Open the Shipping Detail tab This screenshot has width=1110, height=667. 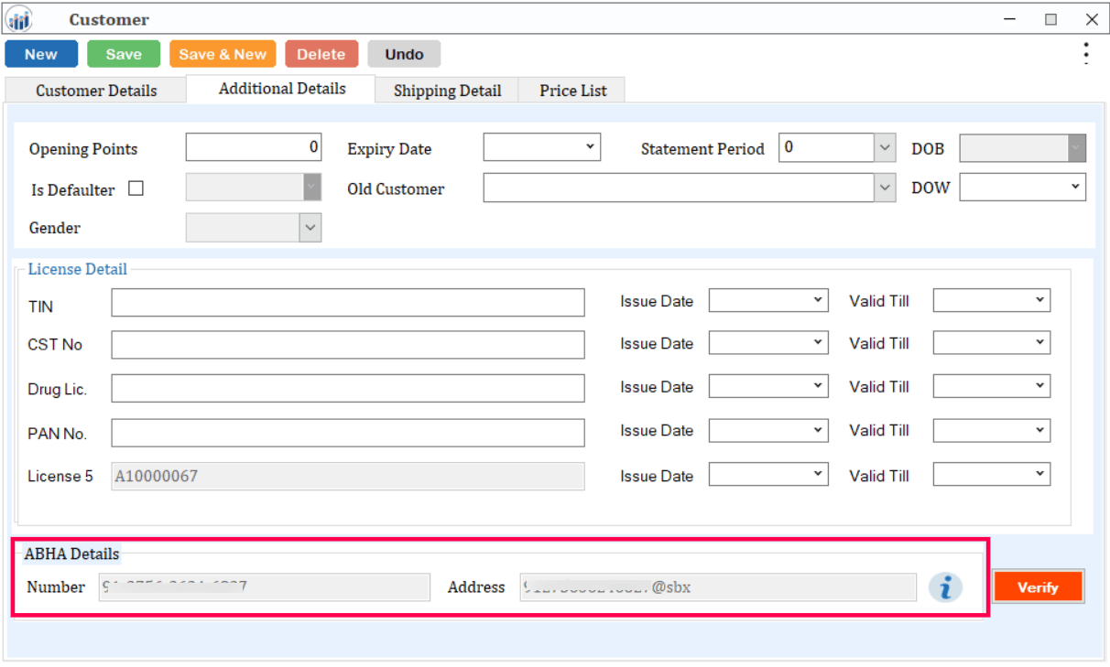tap(447, 91)
